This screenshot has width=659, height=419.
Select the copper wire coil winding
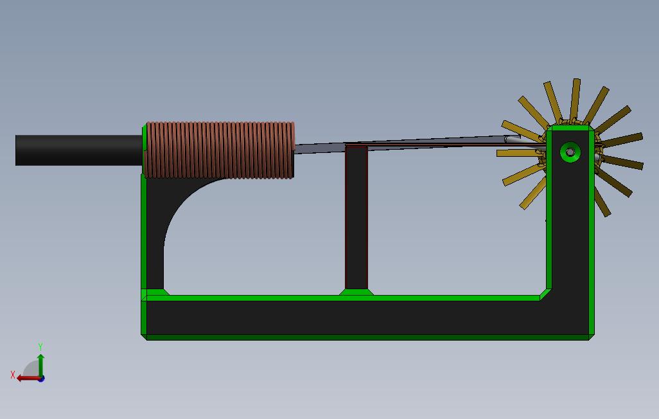click(x=218, y=150)
